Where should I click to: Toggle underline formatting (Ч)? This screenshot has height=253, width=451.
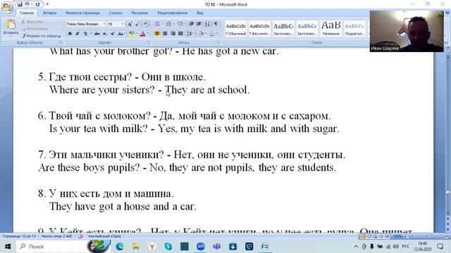[85, 34]
